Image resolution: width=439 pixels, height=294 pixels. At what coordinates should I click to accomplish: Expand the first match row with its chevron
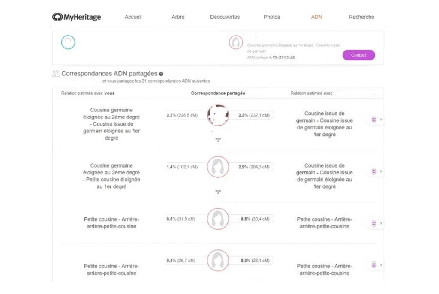(381, 120)
